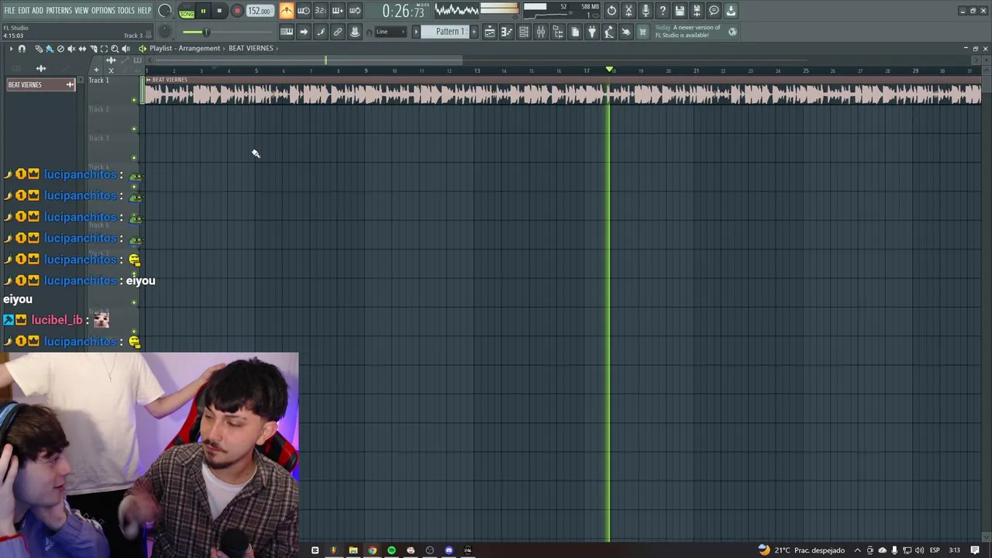Expand the BEAT VIERNES breadcrumb arrow
This screenshot has height=558, width=992.
click(276, 48)
